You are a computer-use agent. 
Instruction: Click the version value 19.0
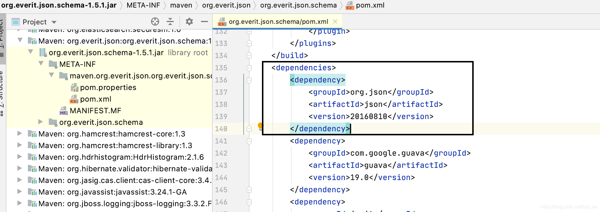pyautogui.click(x=359, y=177)
